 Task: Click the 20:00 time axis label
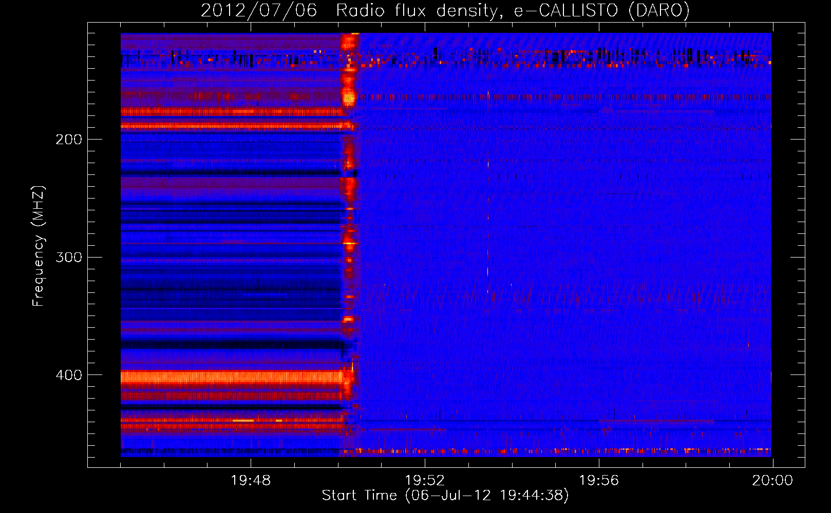click(x=772, y=481)
